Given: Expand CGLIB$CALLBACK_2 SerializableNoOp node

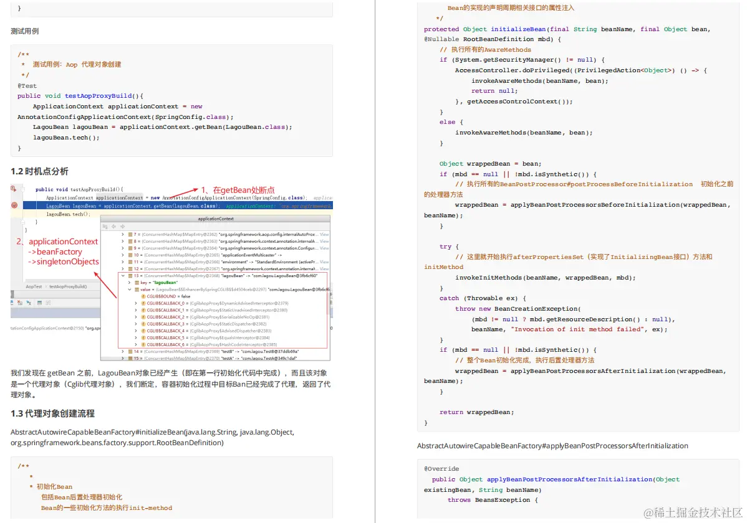Looking at the screenshot, I should pyautogui.click(x=136, y=317).
